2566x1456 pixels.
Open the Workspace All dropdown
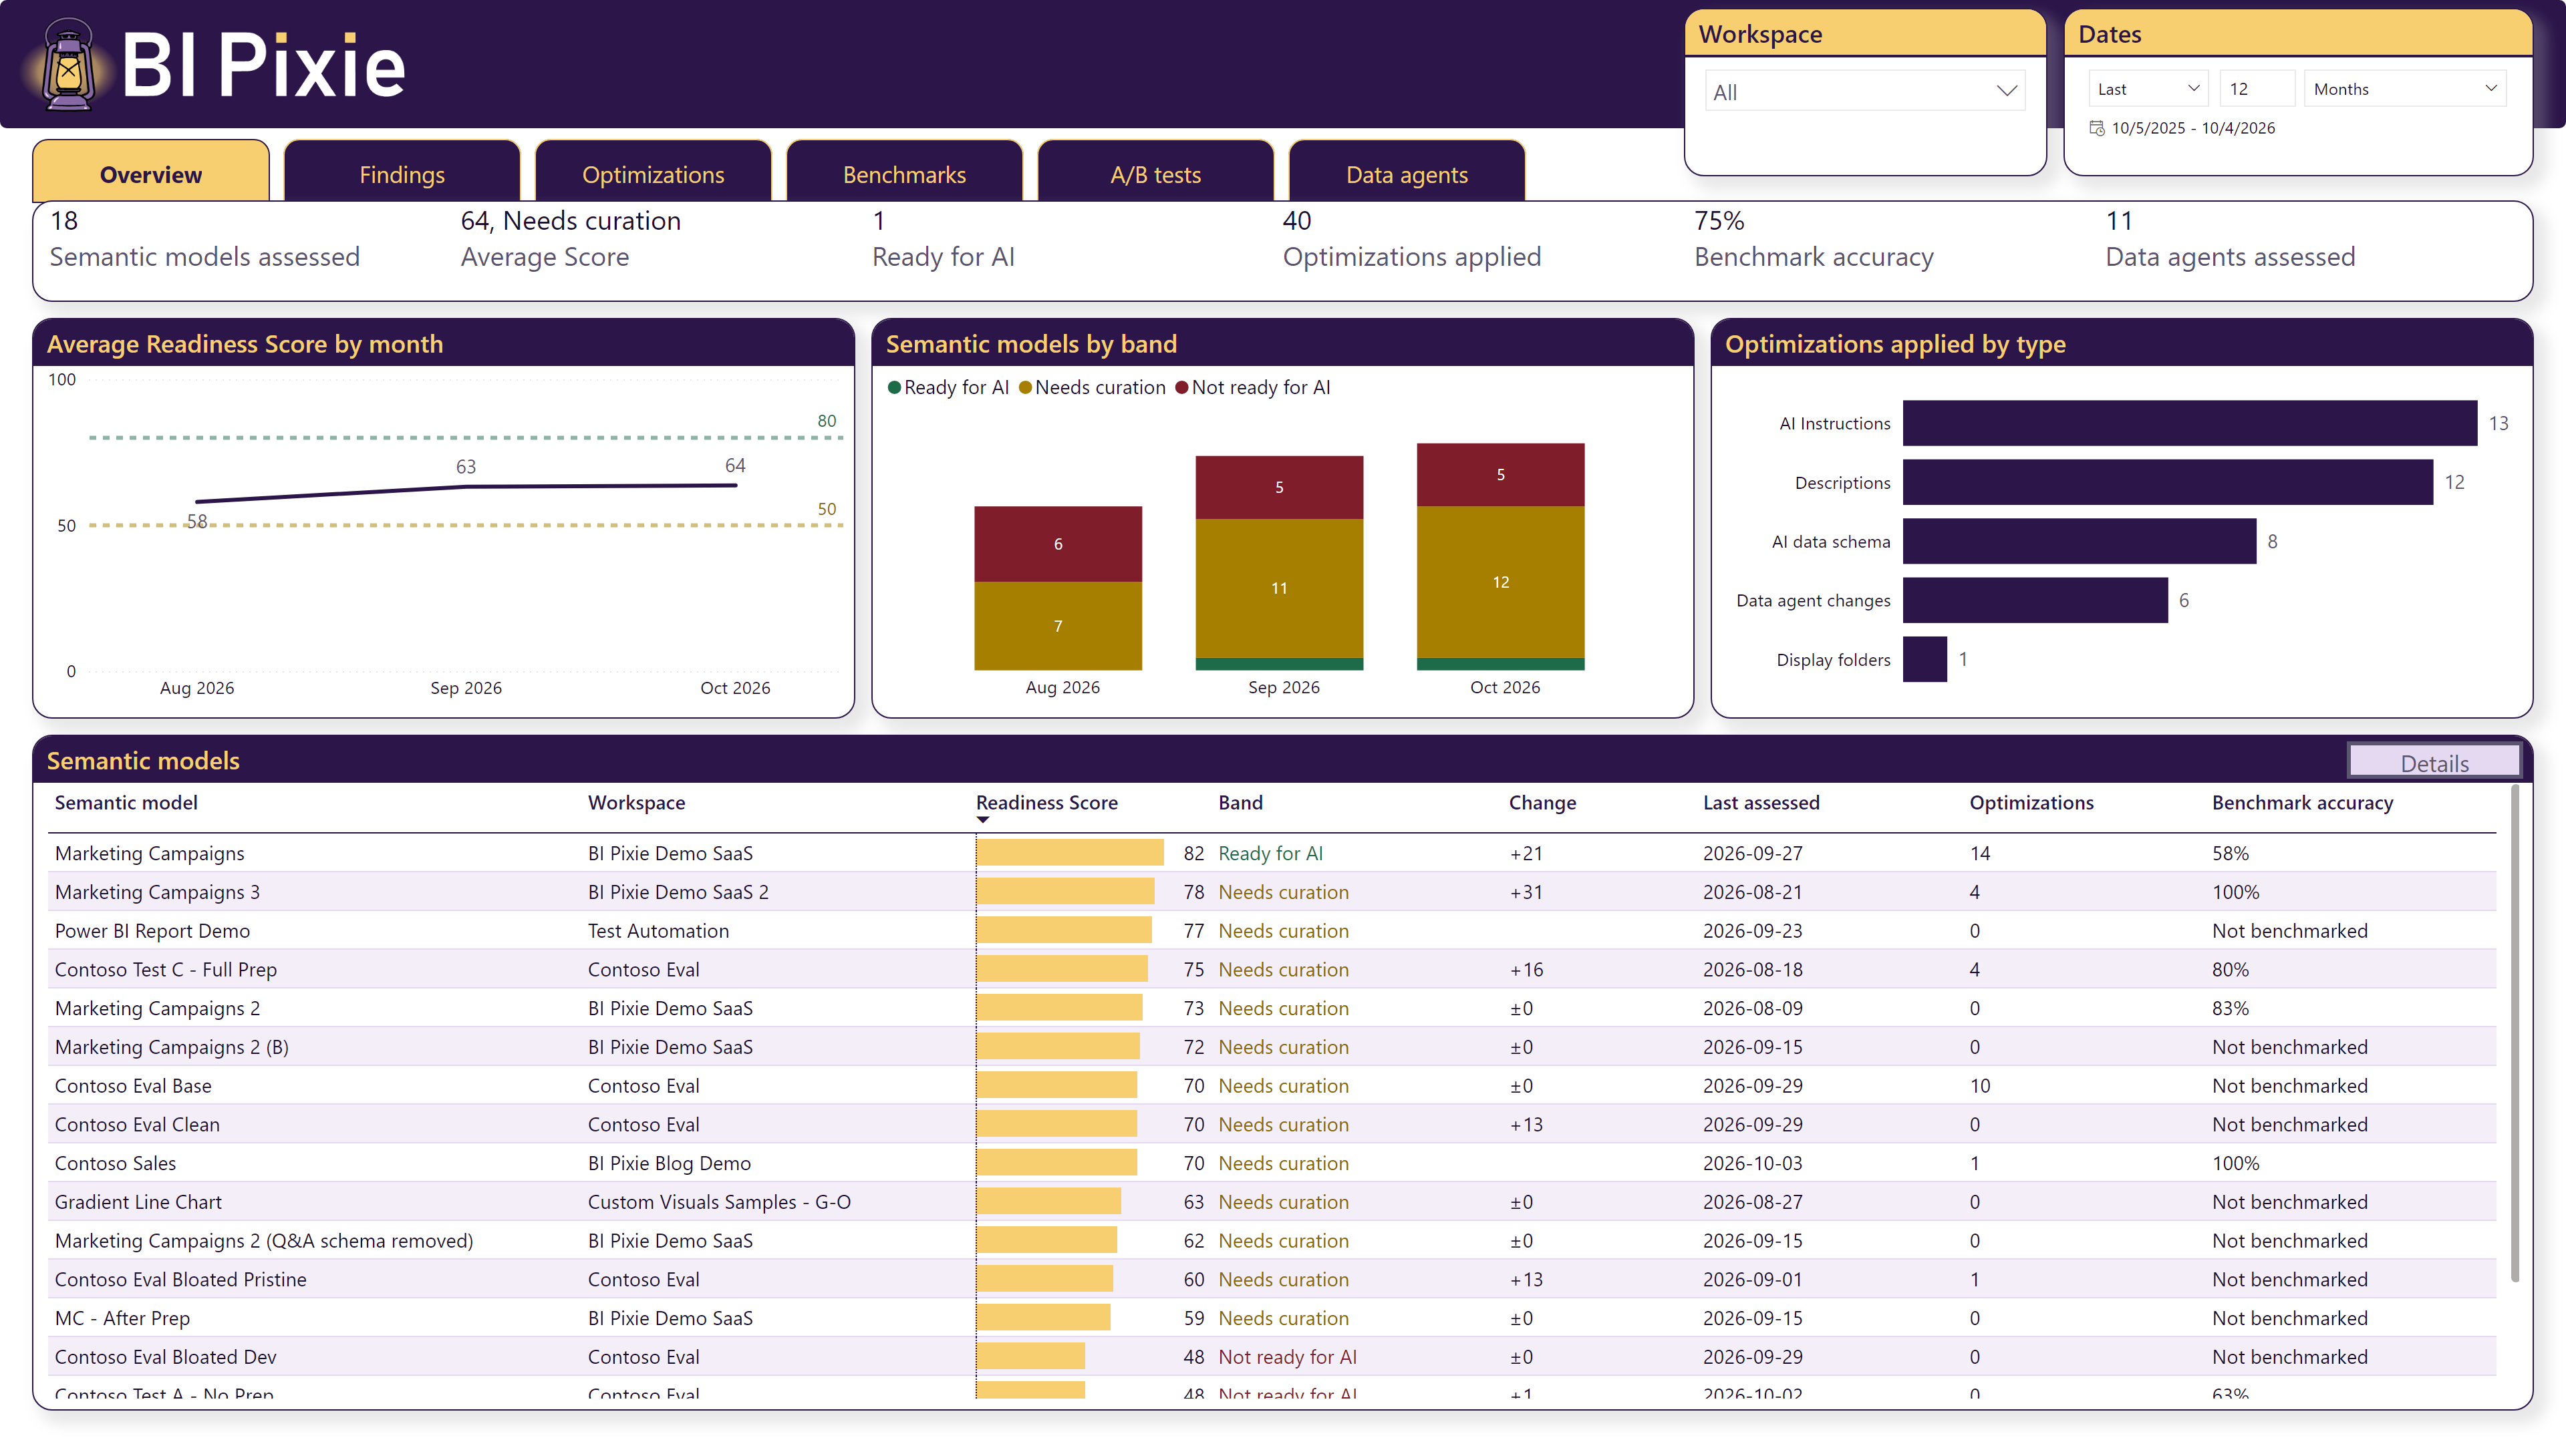(x=1865, y=92)
